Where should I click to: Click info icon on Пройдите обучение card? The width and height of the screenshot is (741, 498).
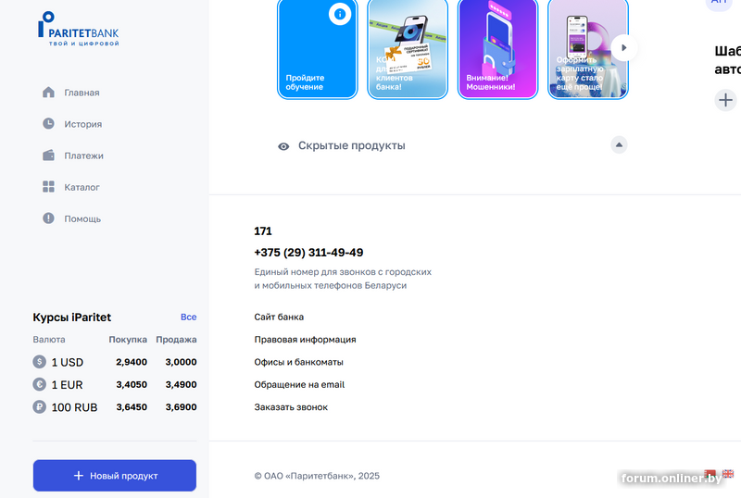point(340,14)
